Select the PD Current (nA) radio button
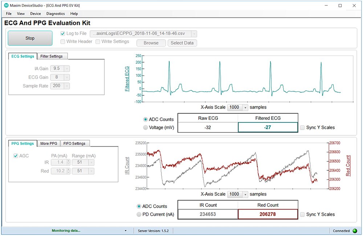The height and width of the screenshot is (236, 363). pos(139,214)
